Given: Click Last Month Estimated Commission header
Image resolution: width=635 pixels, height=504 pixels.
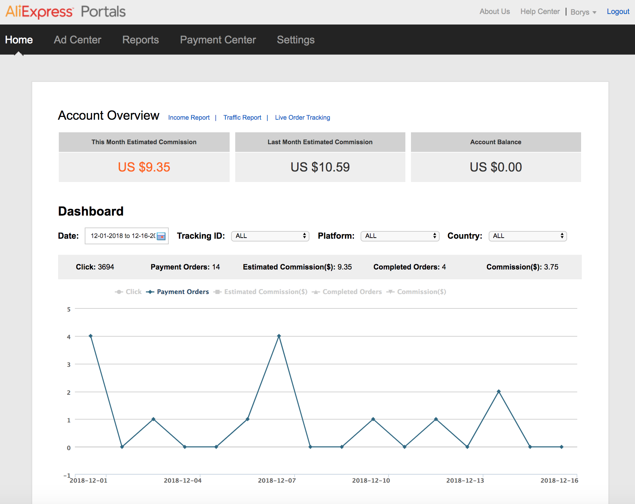Looking at the screenshot, I should point(320,142).
